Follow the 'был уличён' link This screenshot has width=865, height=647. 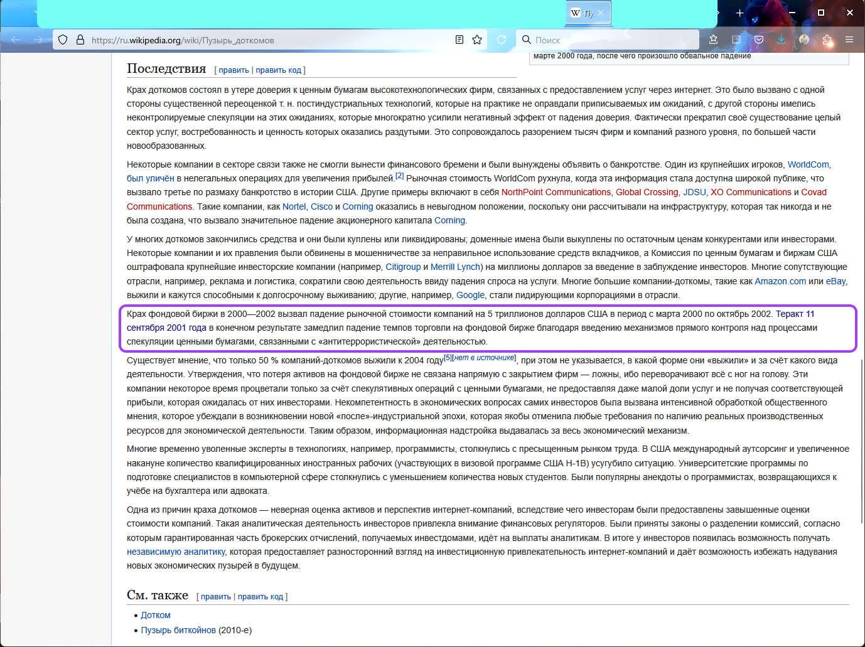151,178
